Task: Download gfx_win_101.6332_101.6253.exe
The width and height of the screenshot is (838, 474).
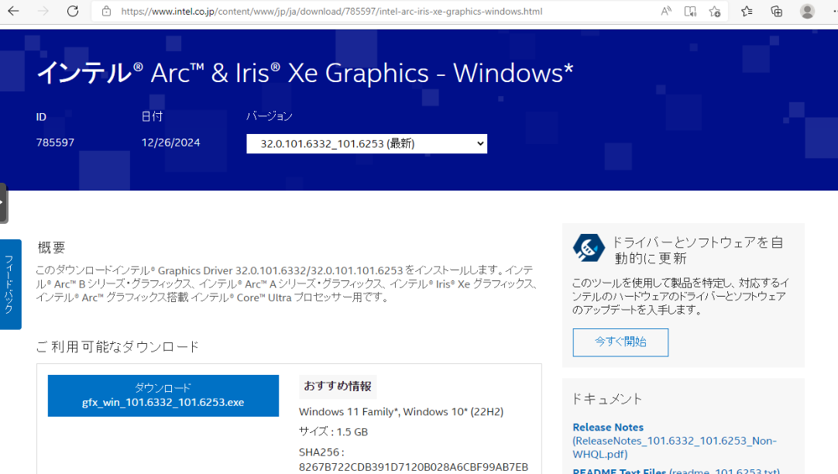Action: pyautogui.click(x=163, y=395)
